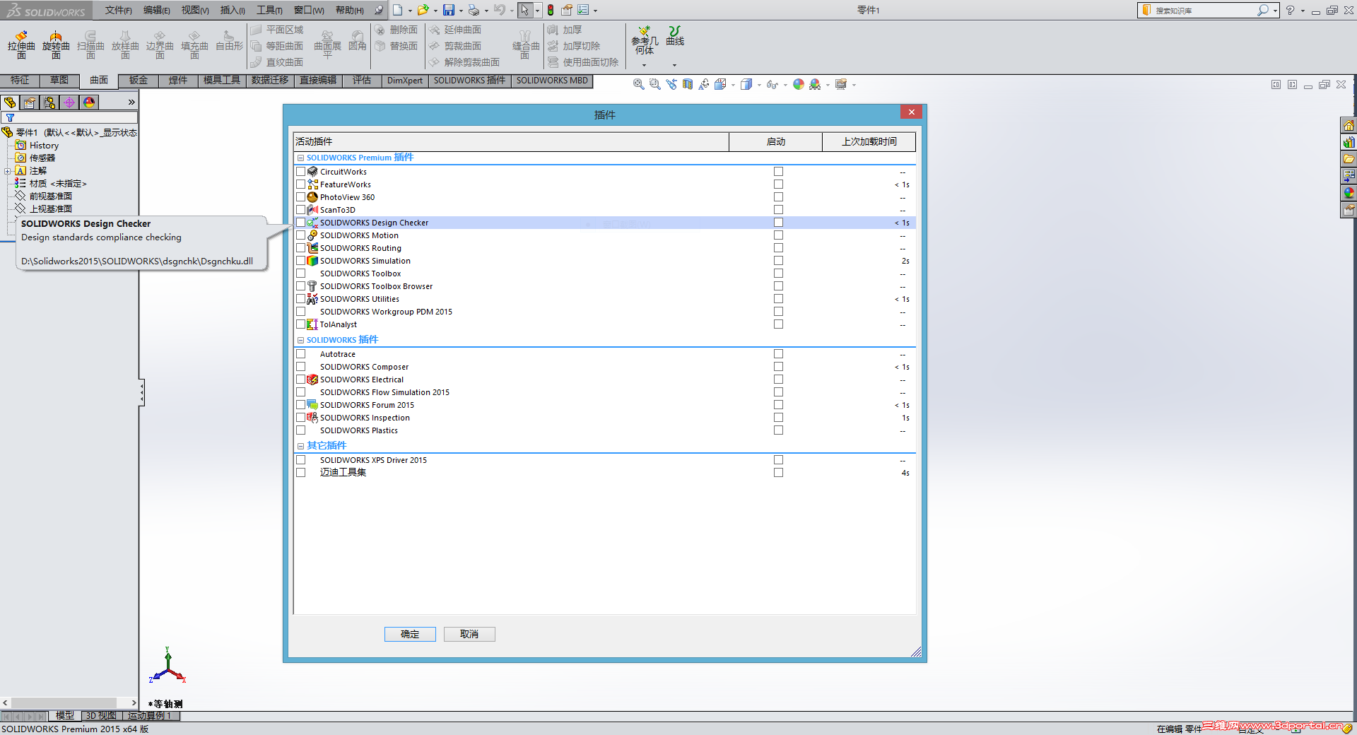The height and width of the screenshot is (735, 1357).
Task: Open the View Palette task pane icon
Action: click(x=1349, y=176)
